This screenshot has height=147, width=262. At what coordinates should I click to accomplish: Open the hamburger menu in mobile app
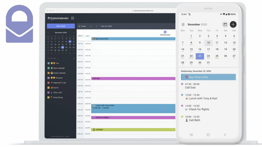pyautogui.click(x=183, y=24)
